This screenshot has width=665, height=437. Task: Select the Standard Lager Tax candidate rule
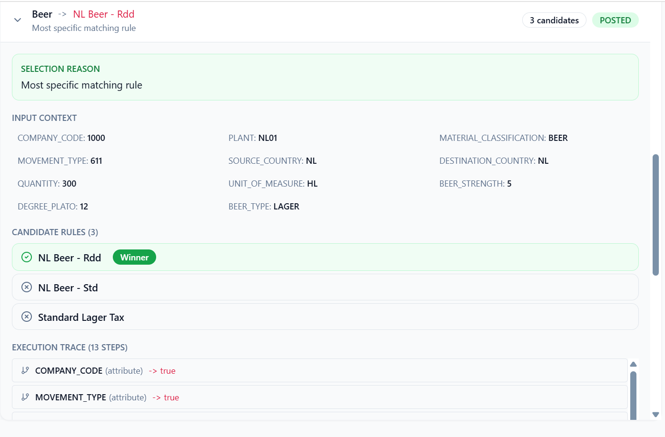325,317
